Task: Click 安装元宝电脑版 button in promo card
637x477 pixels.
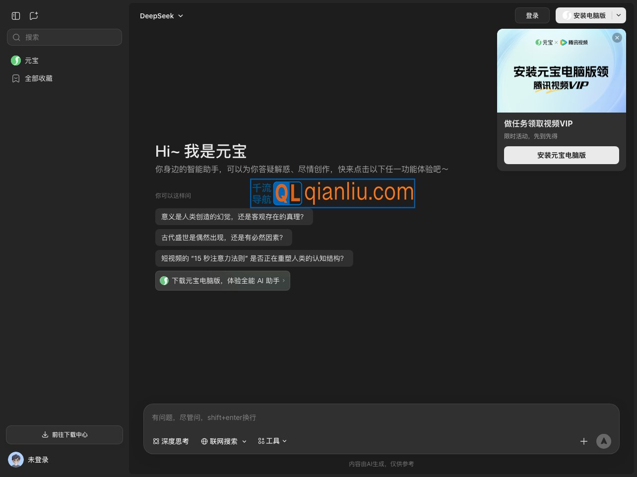Action: 561,155
